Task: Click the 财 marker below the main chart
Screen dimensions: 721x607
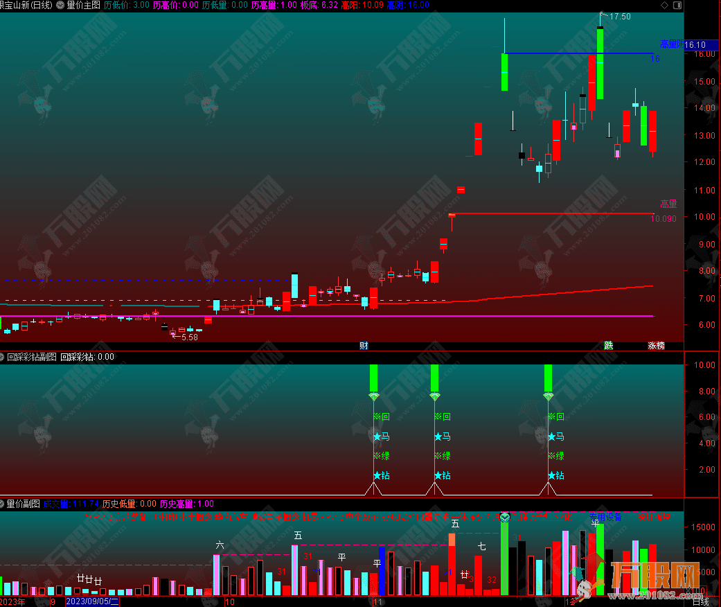Action: [x=364, y=346]
